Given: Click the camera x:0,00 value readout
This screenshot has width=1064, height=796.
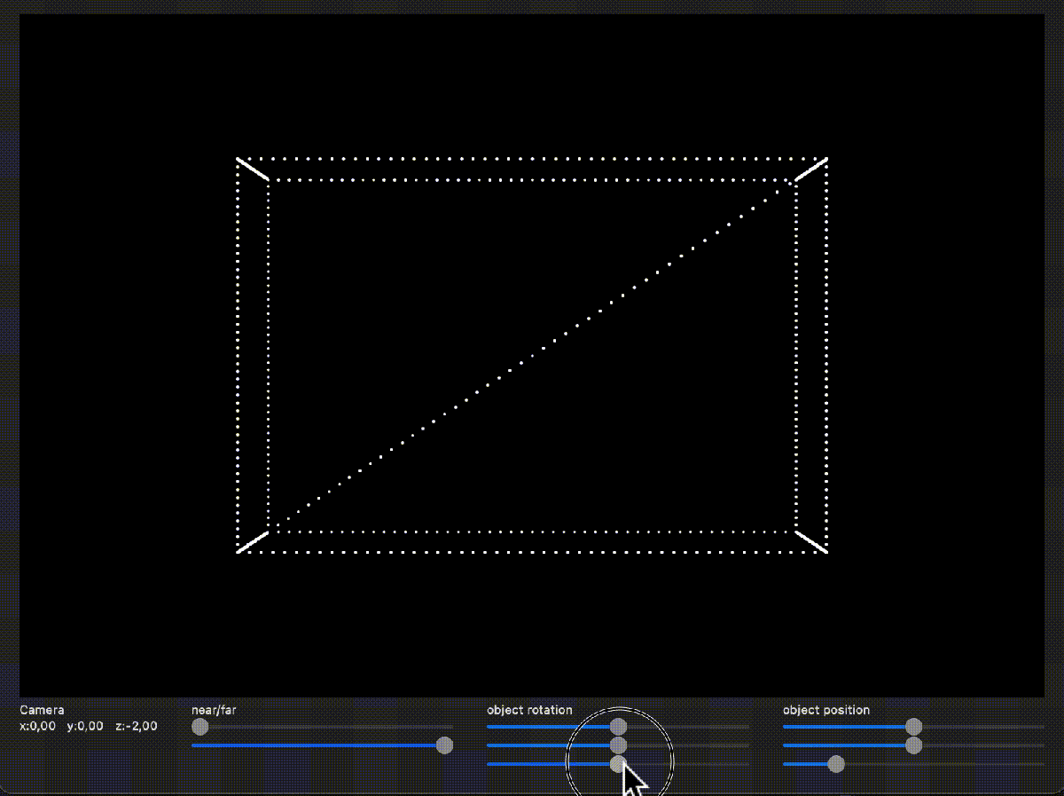Looking at the screenshot, I should (x=36, y=726).
